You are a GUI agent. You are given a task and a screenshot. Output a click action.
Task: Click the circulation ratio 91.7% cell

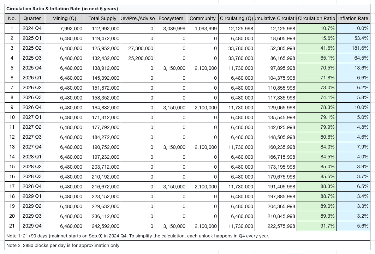[316, 226]
